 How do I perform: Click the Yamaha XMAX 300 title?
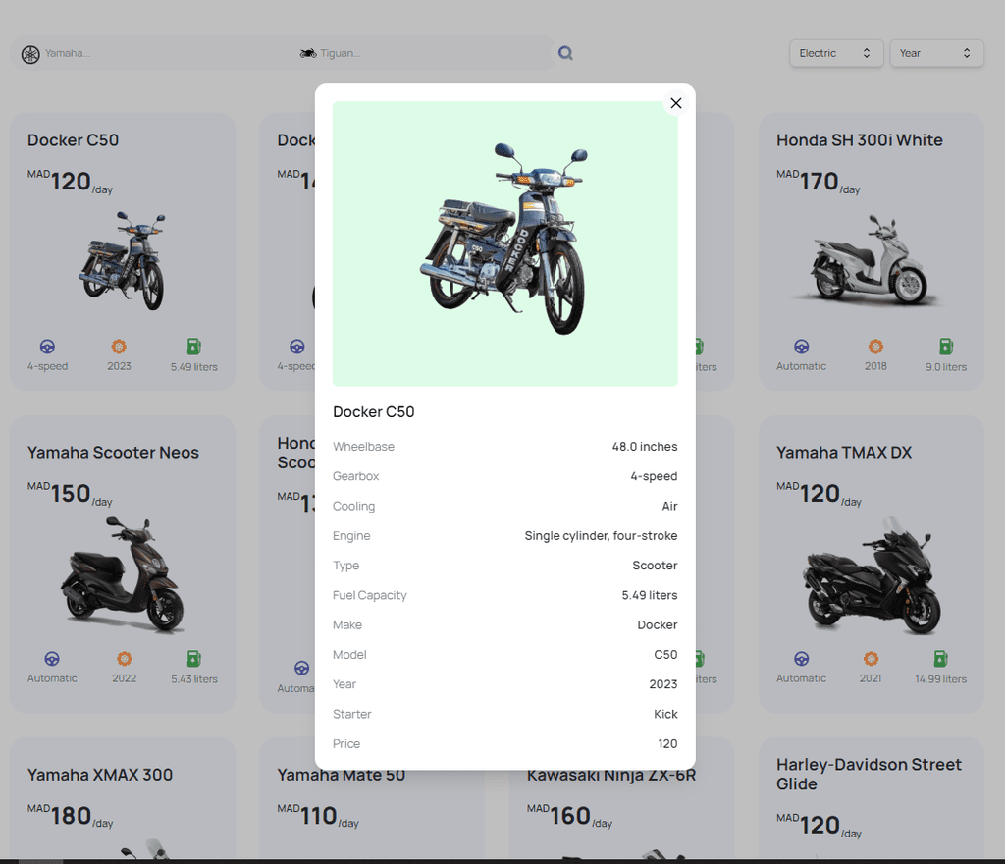click(100, 775)
